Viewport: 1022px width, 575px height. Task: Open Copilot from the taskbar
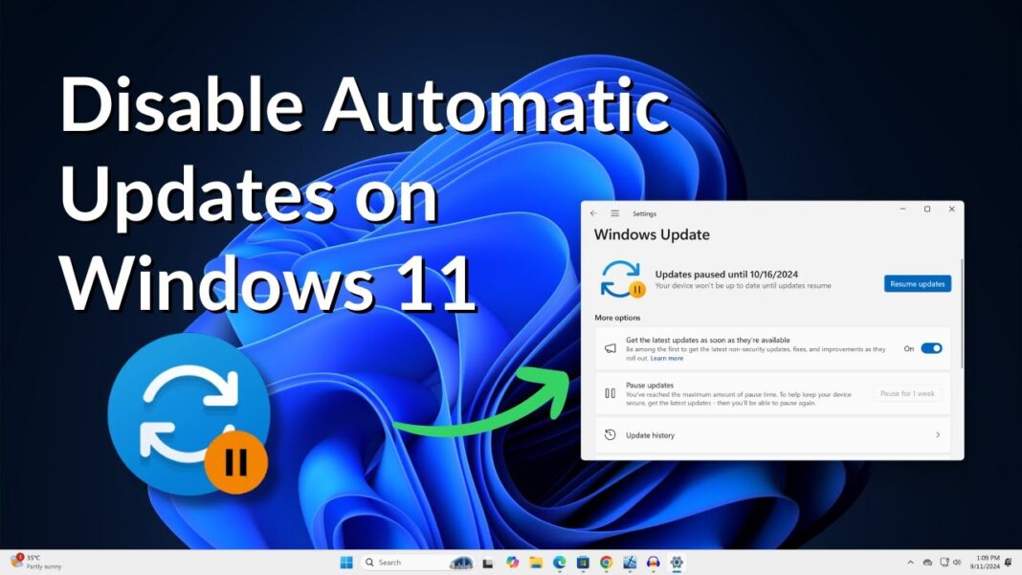point(511,563)
